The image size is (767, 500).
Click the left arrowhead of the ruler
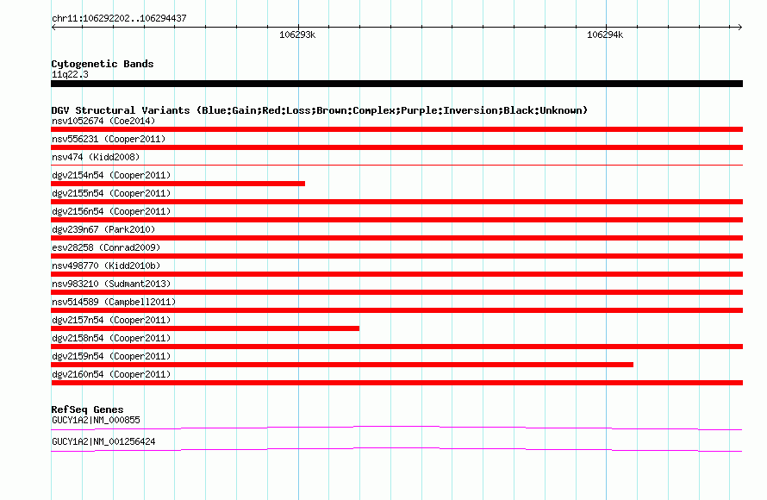pos(53,27)
